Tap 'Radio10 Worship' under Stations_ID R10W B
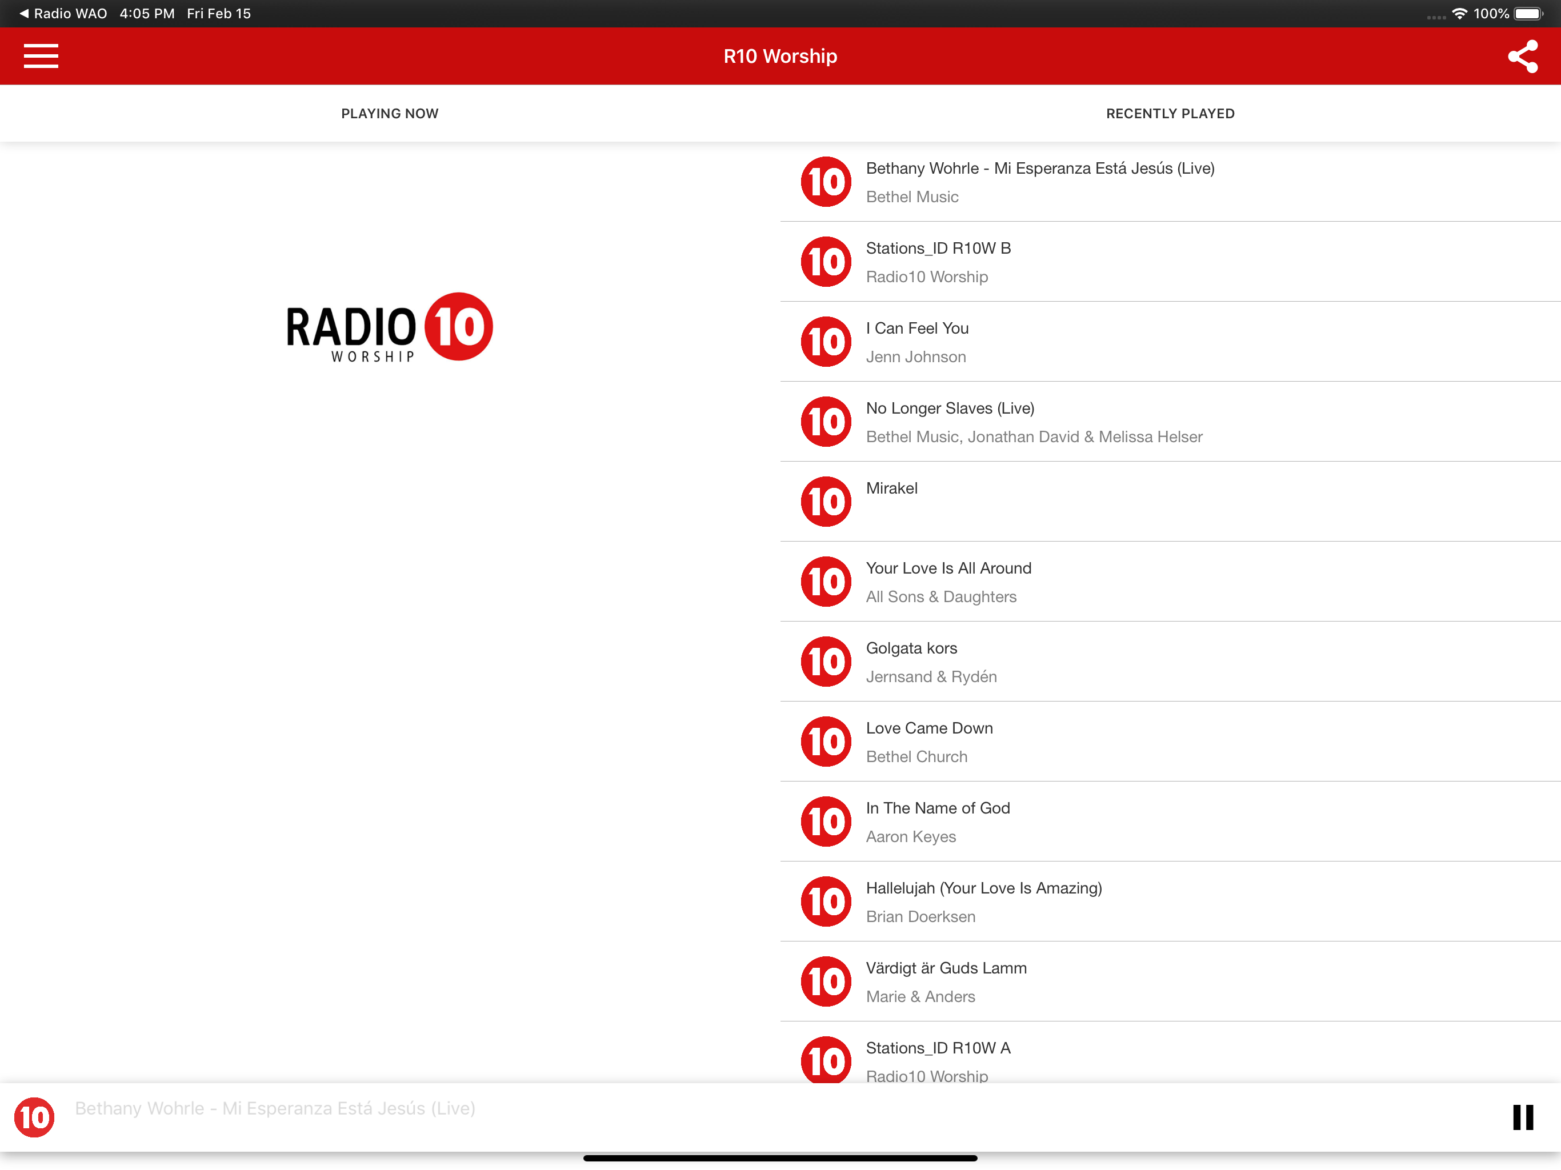1561x1170 pixels. coord(927,277)
